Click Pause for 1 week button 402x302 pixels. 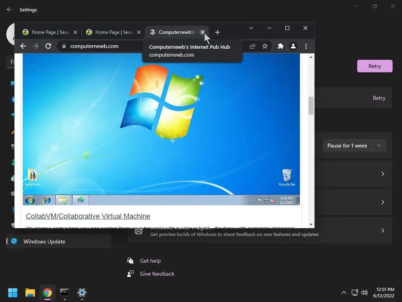(347, 145)
